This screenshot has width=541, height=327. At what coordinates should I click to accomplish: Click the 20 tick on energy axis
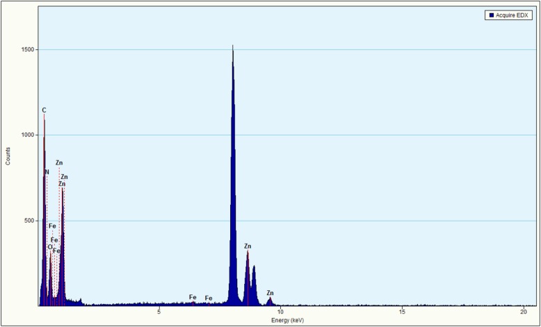(524, 312)
